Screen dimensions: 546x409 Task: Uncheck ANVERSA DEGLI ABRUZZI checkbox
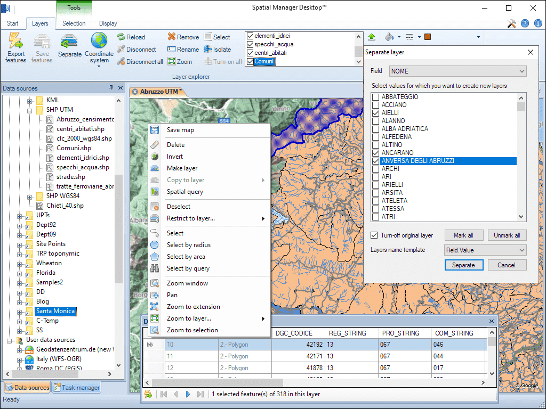point(375,161)
